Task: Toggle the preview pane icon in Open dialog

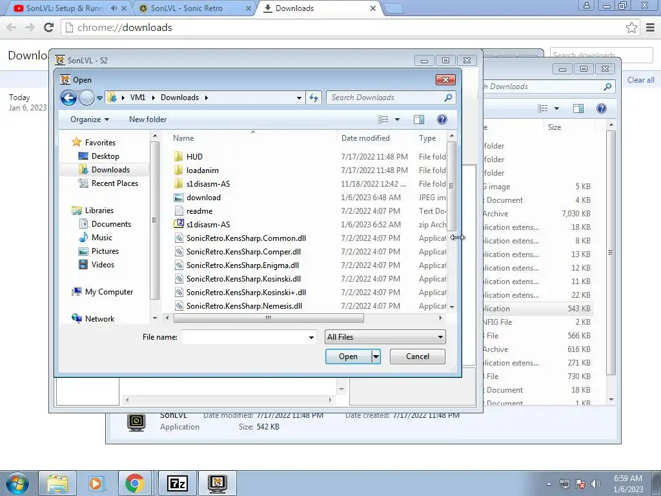Action: (x=418, y=119)
